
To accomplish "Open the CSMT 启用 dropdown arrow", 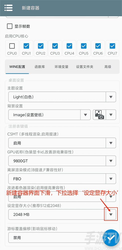I will point(111,143).
